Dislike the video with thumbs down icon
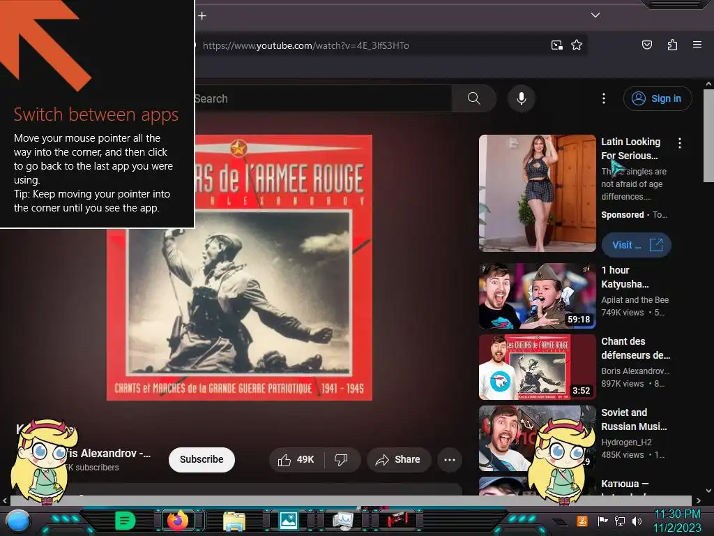 [x=341, y=459]
